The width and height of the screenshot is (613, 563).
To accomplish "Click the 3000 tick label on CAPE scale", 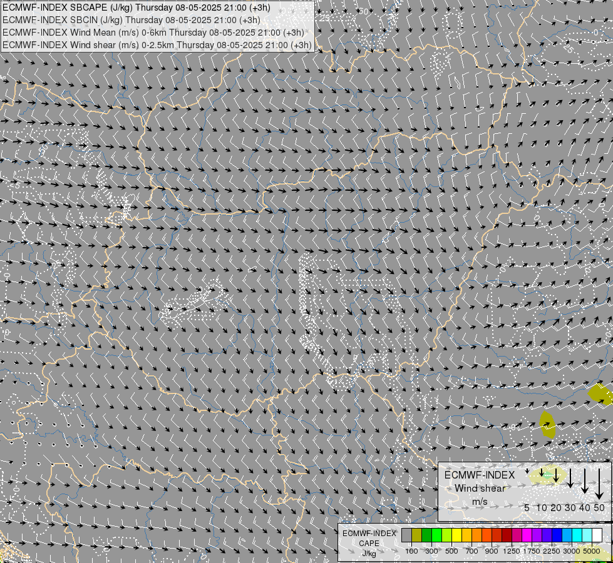I will click(572, 551).
